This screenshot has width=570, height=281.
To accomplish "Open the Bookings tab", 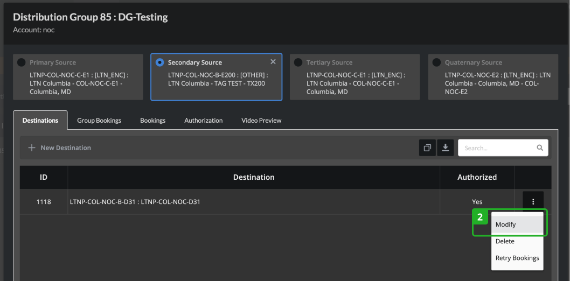I will tap(152, 121).
